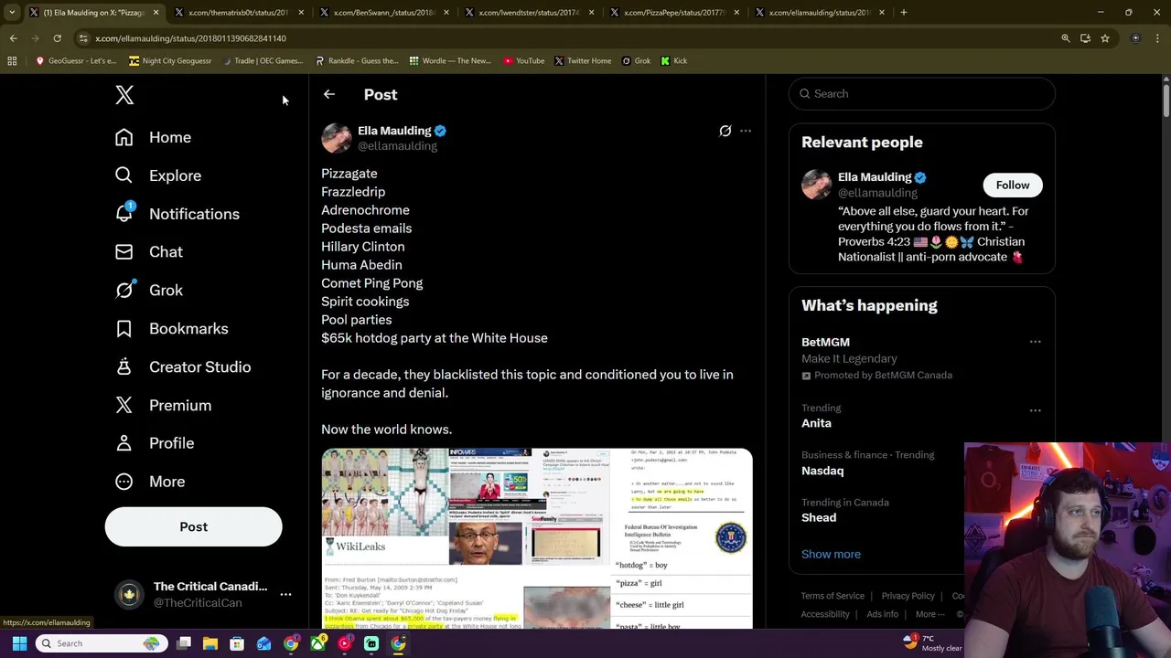This screenshot has height=658, width=1171.
Task: Open the Tradle OEC Games bookmark
Action: (x=261, y=61)
